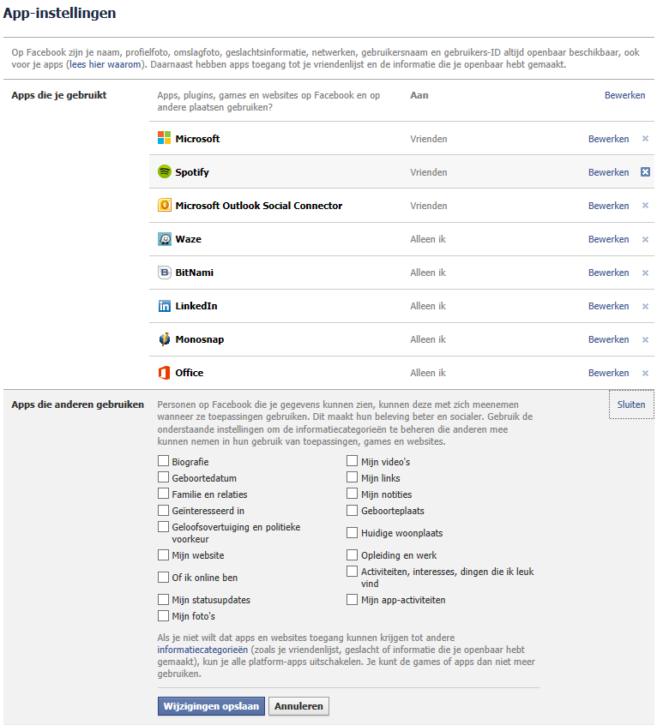Click the Annuleren button

coord(298,706)
